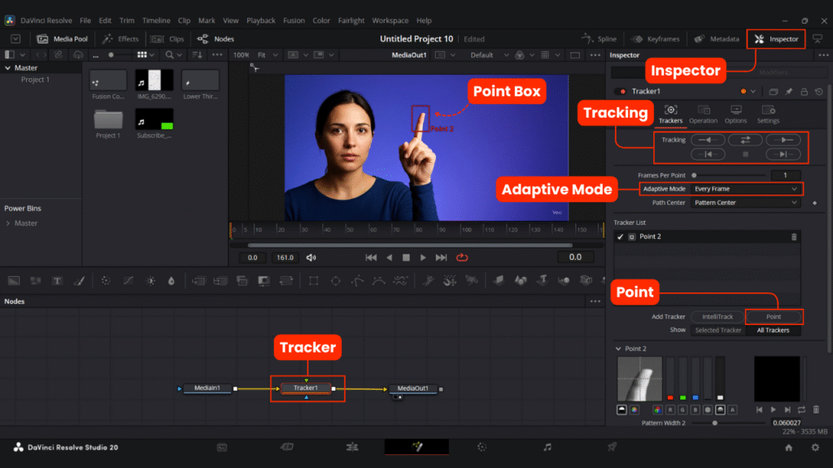The width and height of the screenshot is (833, 468).
Task: Switch to the Operation tab
Action: [703, 114]
